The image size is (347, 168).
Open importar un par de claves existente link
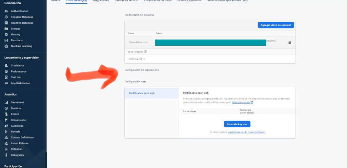click(246, 132)
